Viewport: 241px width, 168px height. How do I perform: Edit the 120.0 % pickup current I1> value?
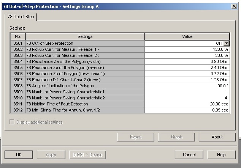coord(187,49)
